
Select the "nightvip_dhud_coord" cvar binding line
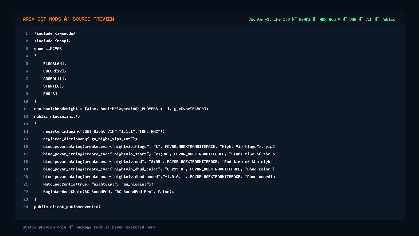coord(159,177)
